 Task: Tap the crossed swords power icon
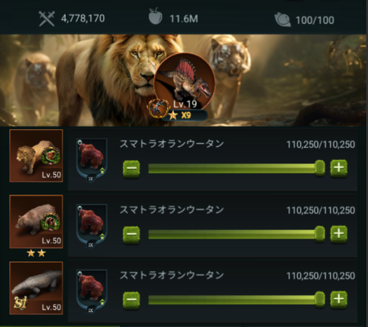pyautogui.click(x=47, y=18)
